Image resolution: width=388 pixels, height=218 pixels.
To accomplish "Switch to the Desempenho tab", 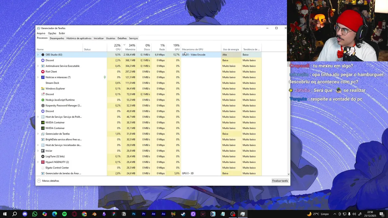I will [x=57, y=38].
